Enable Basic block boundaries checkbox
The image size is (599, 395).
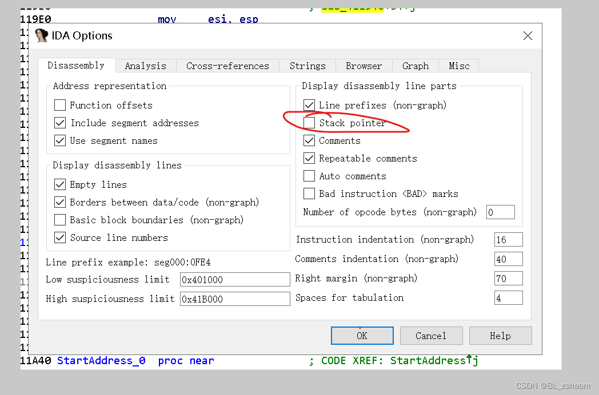click(x=60, y=220)
